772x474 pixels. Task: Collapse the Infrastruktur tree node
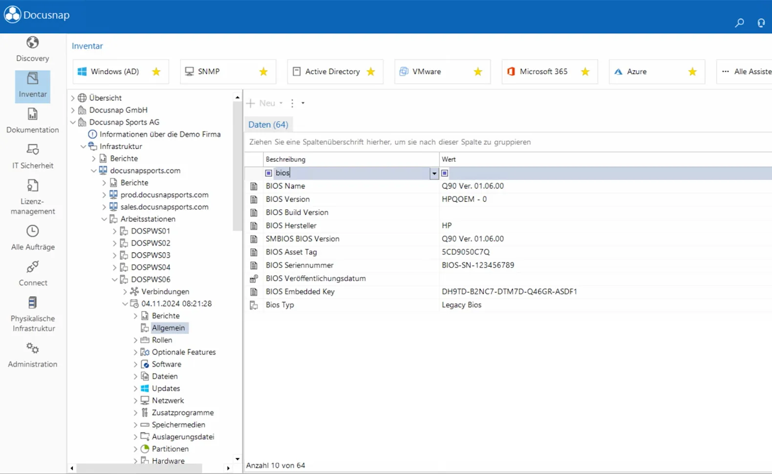point(83,146)
